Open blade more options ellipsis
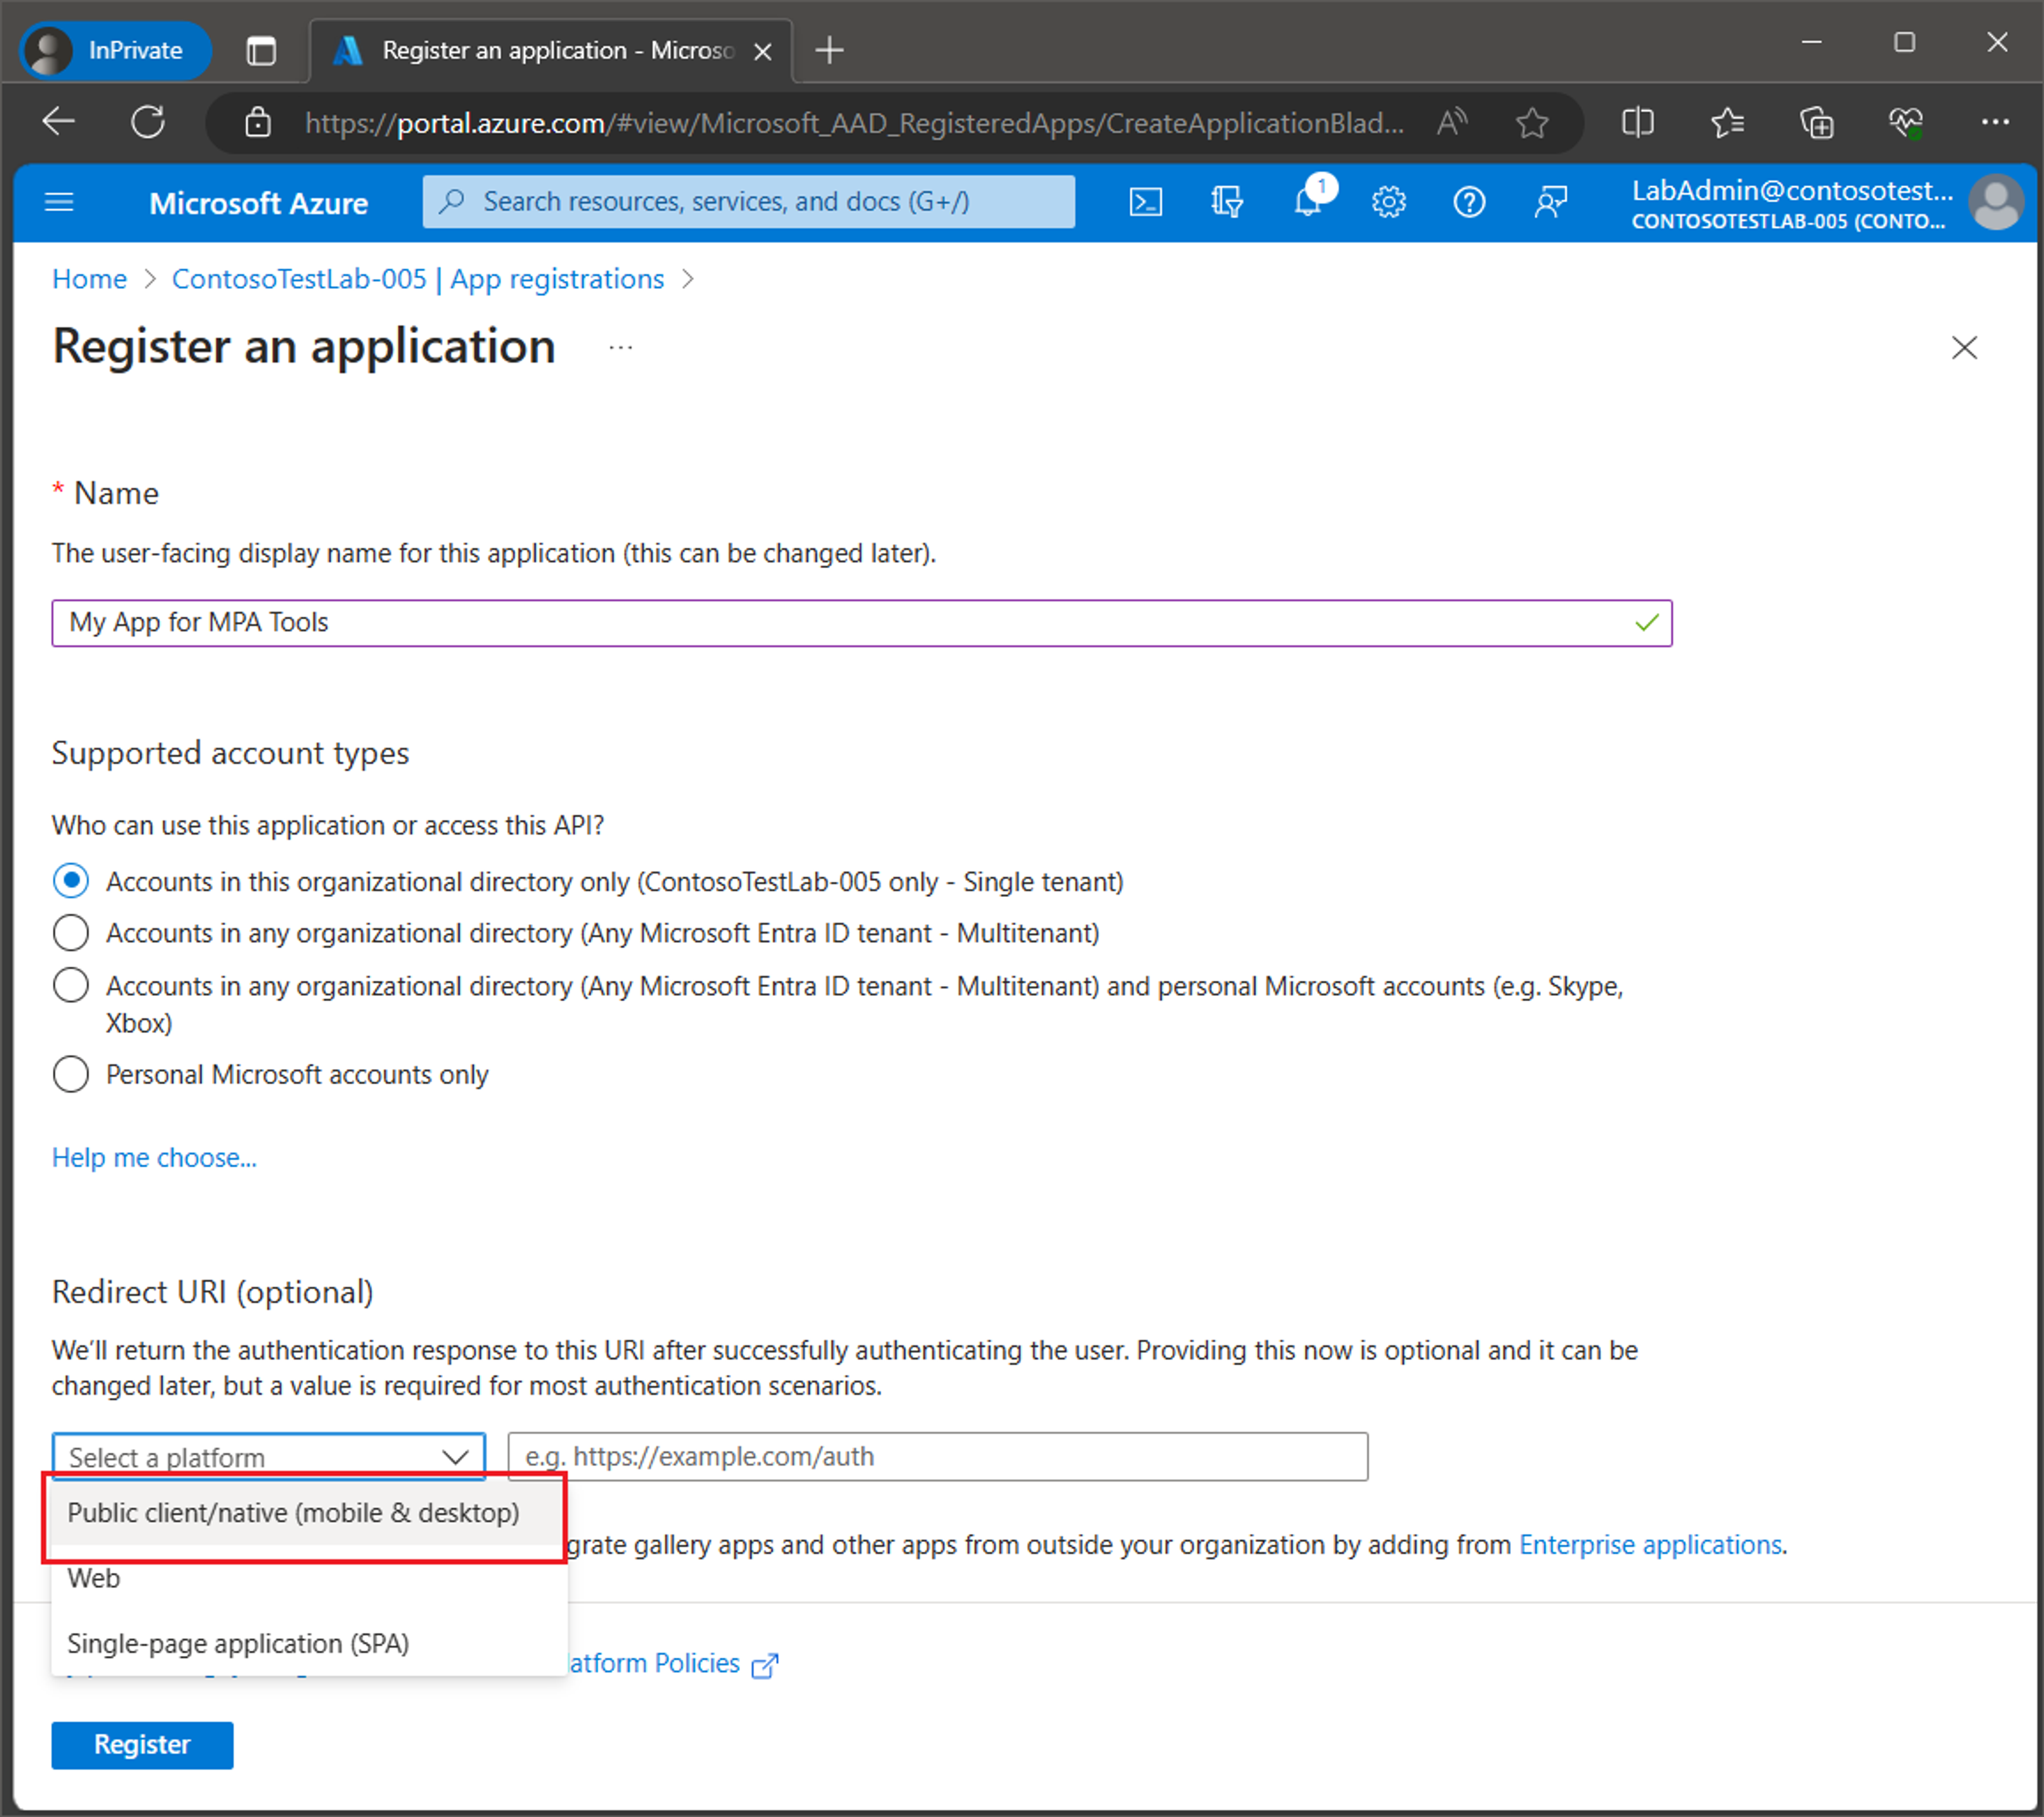The height and width of the screenshot is (1817, 2044). click(620, 347)
